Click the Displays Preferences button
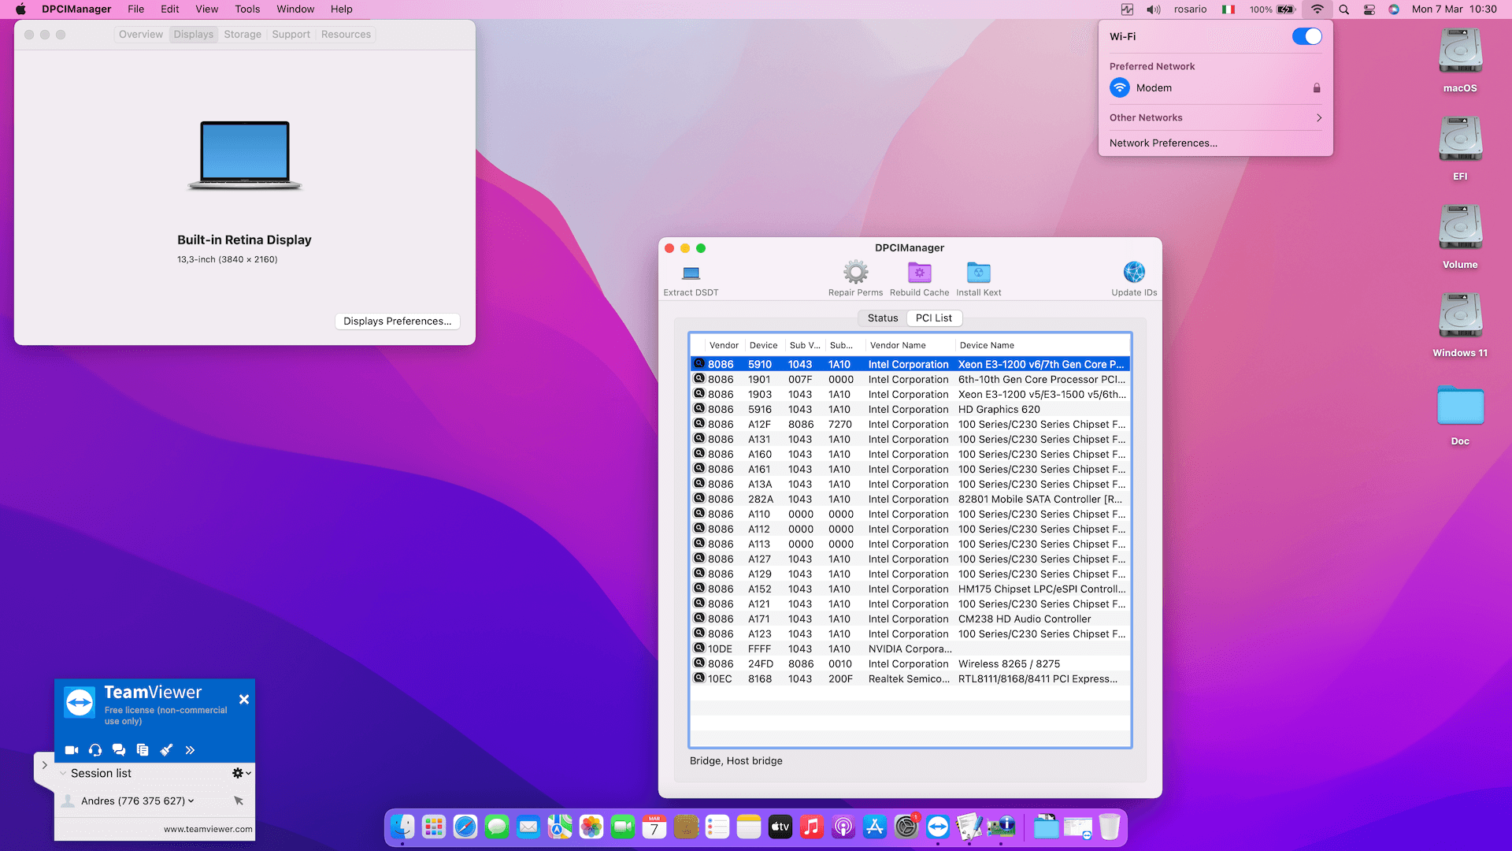 click(x=397, y=321)
